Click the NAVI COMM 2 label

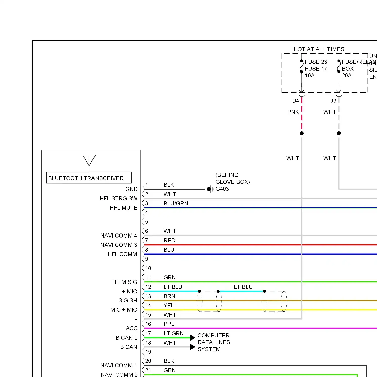pyautogui.click(x=119, y=374)
